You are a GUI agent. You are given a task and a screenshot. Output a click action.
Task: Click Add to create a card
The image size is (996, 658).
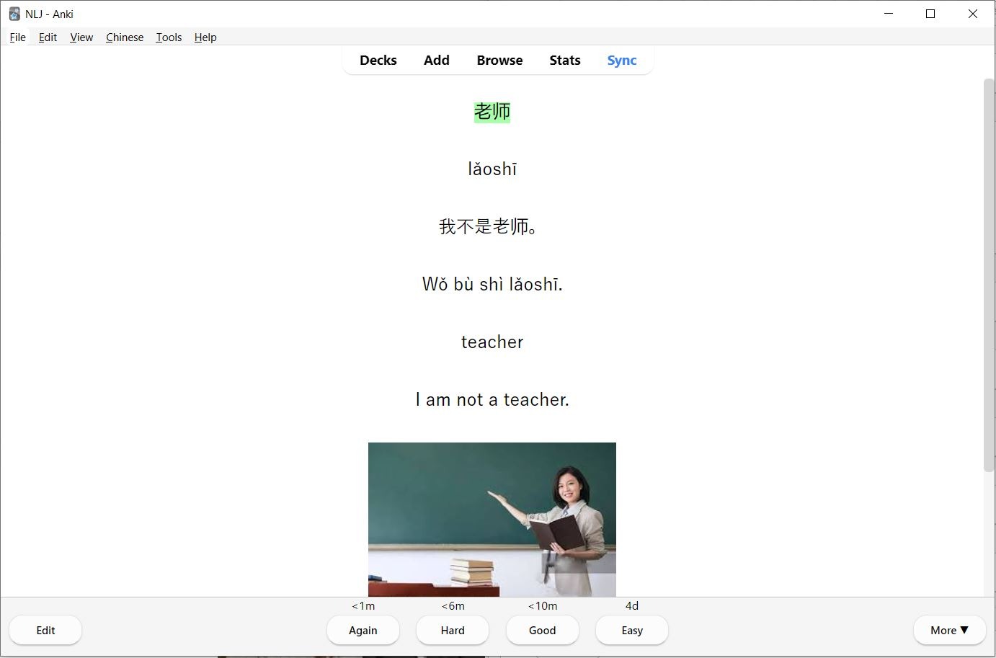(x=437, y=61)
